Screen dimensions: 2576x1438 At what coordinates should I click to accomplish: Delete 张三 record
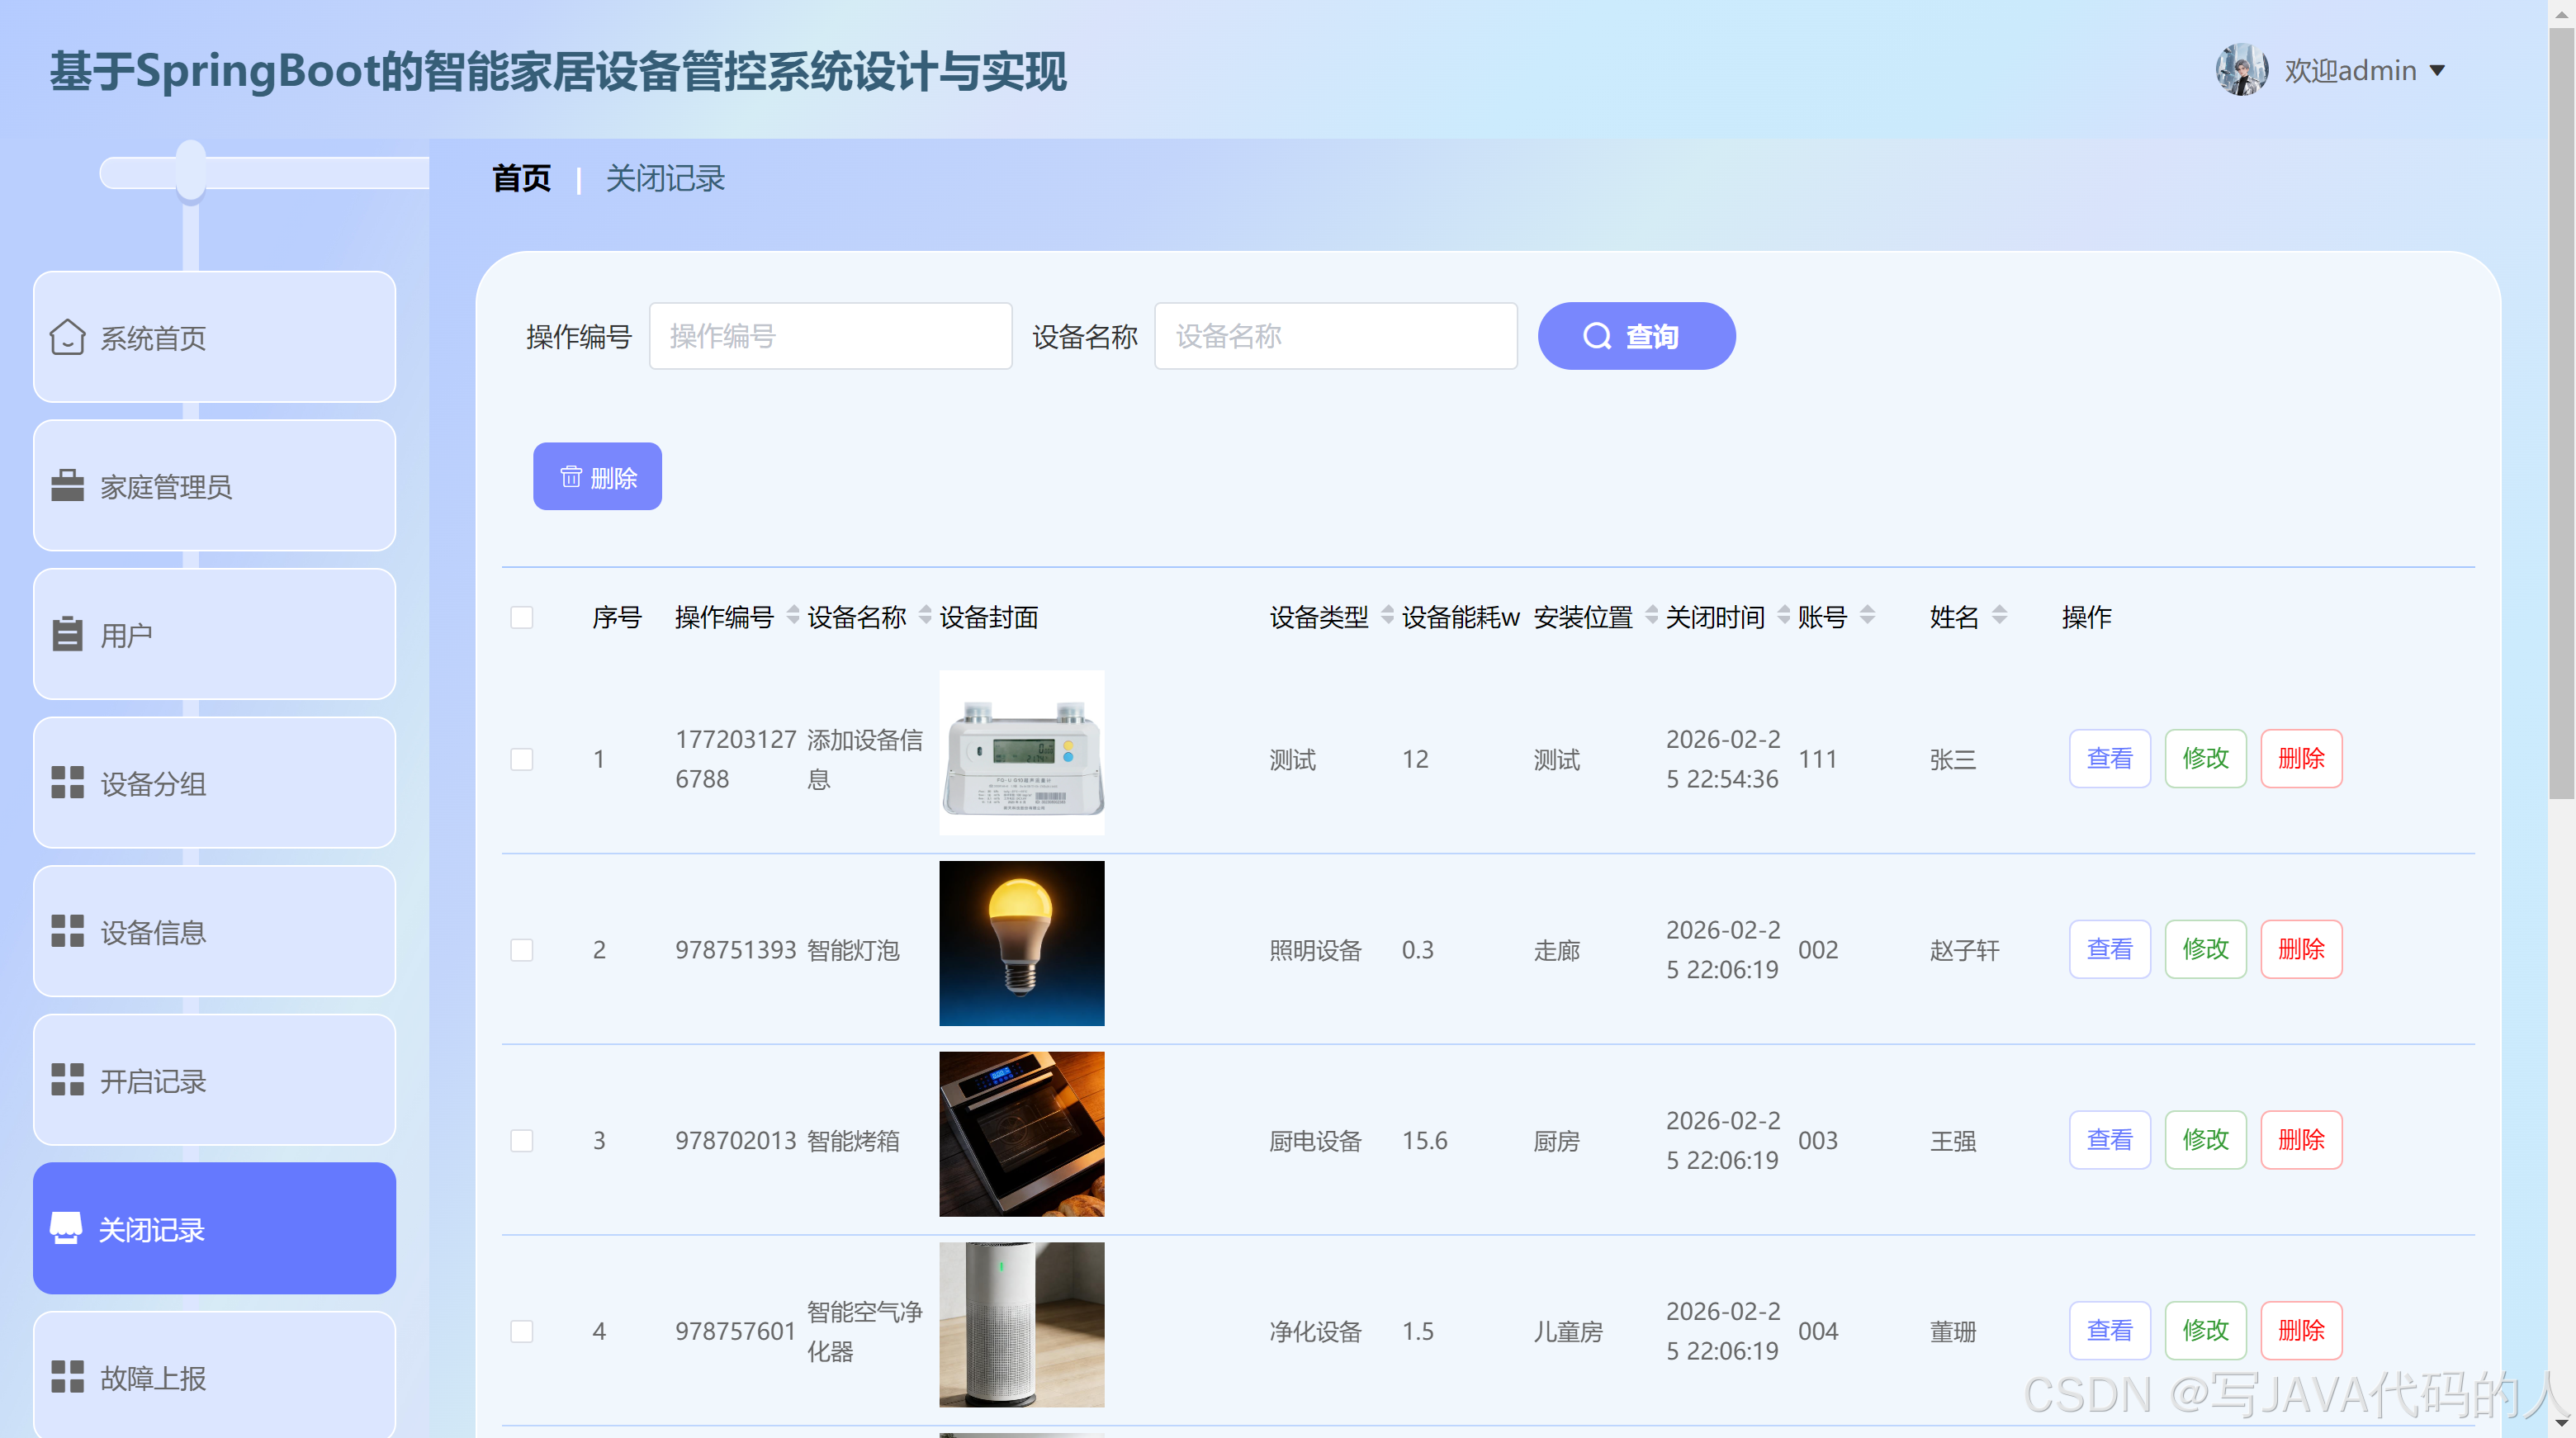[x=2301, y=758]
